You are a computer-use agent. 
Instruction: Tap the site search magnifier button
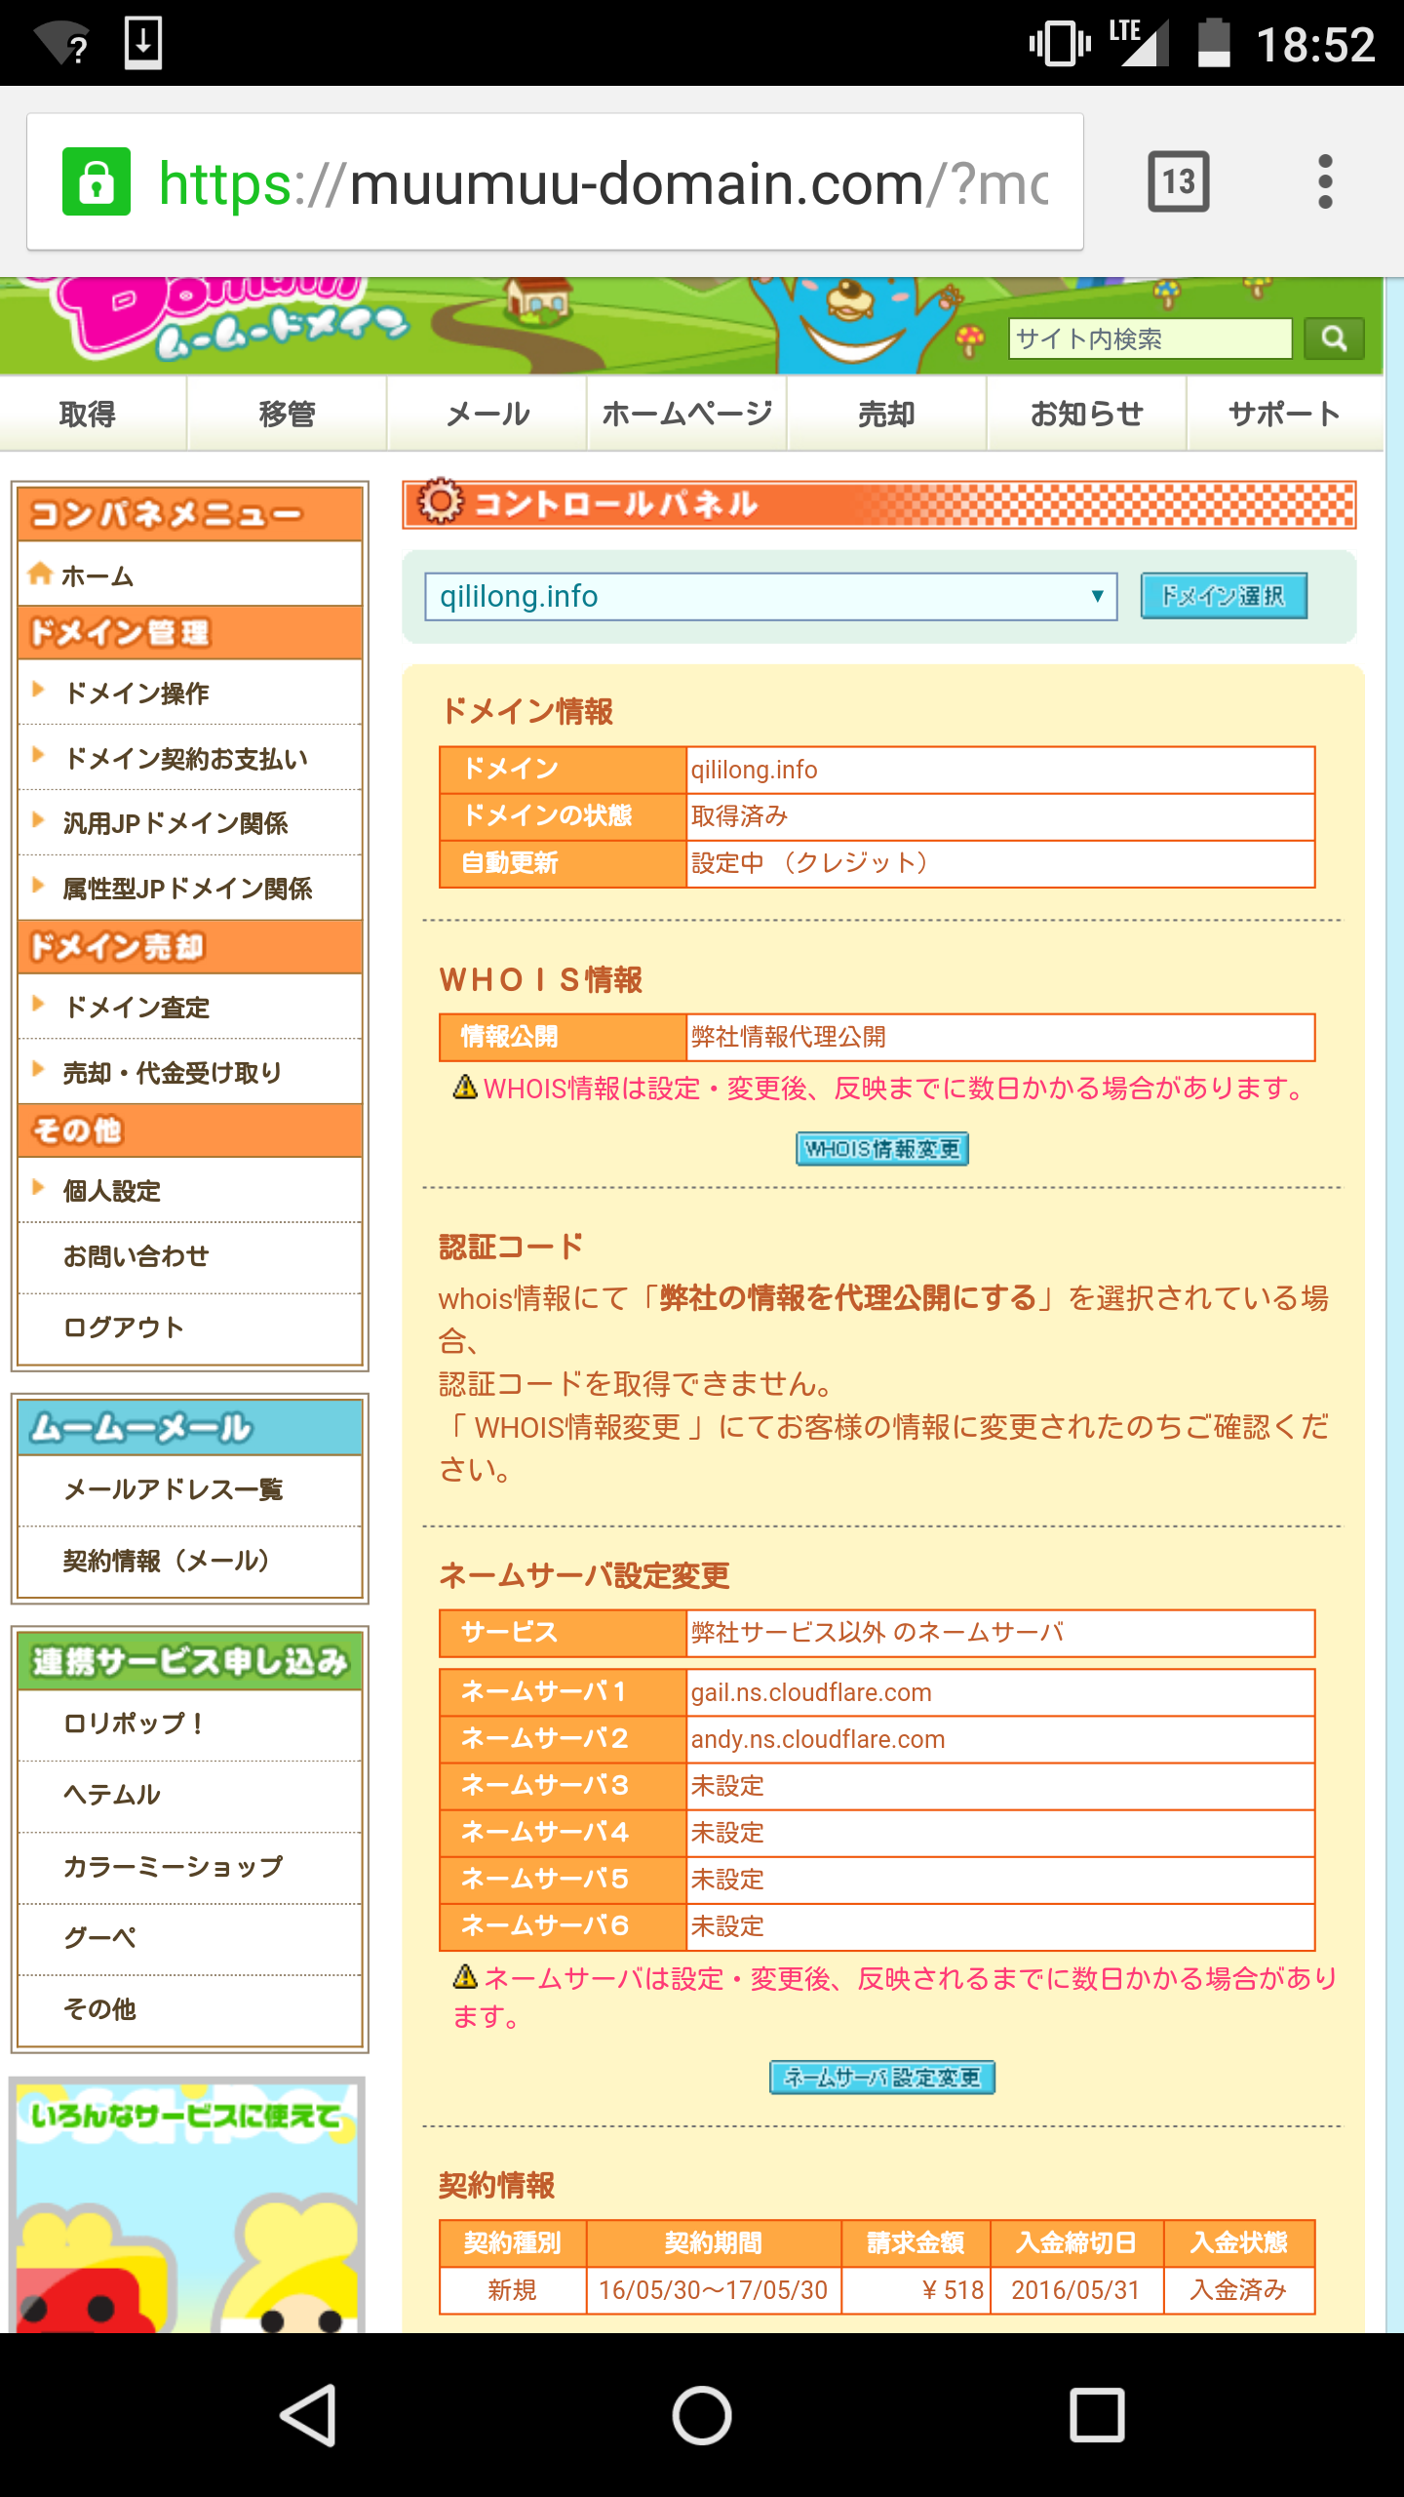click(x=1334, y=338)
